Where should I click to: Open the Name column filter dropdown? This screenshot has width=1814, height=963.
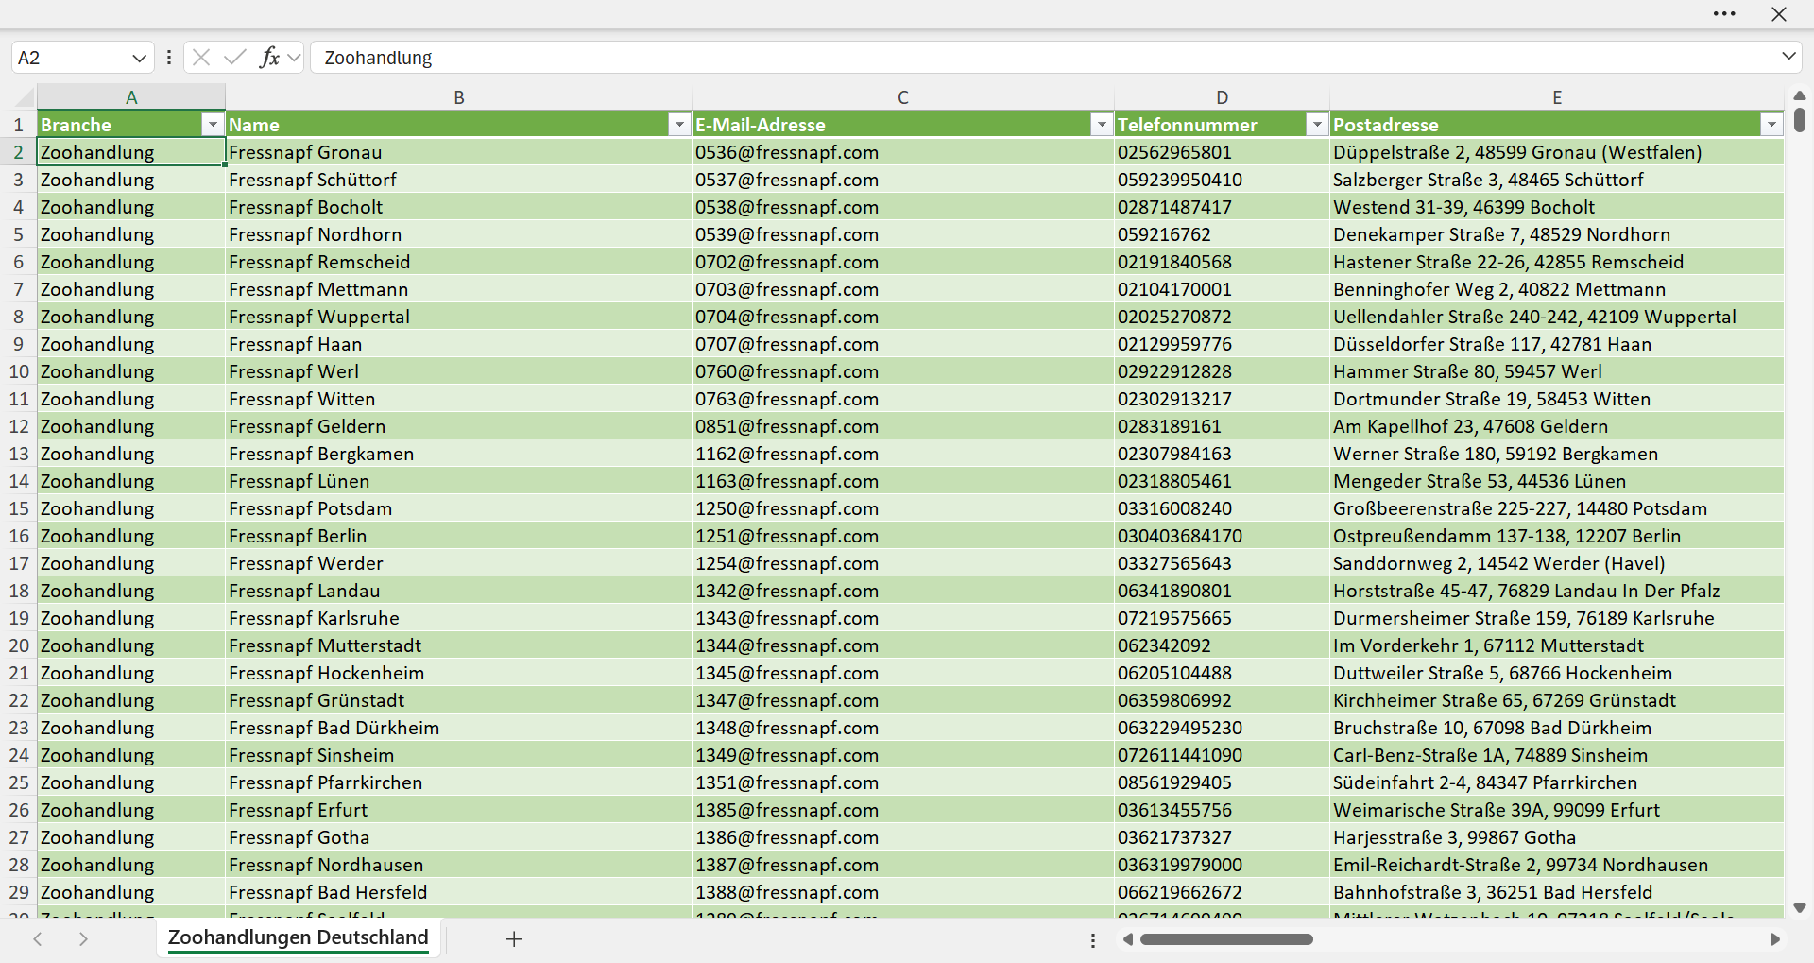click(679, 125)
